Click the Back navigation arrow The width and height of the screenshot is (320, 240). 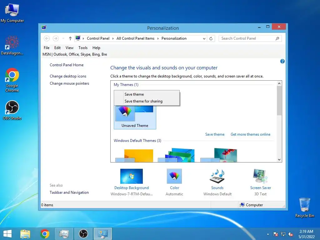click(x=47, y=38)
